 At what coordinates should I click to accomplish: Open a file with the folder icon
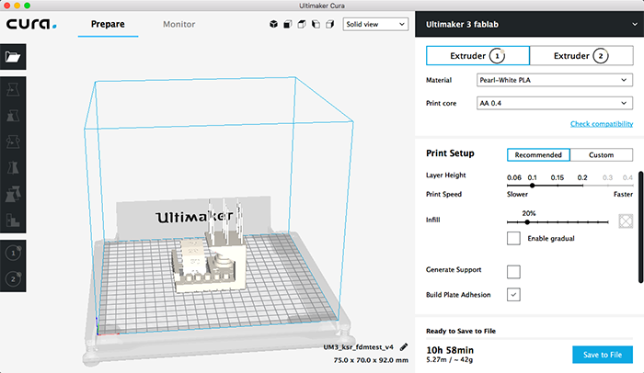click(x=13, y=57)
